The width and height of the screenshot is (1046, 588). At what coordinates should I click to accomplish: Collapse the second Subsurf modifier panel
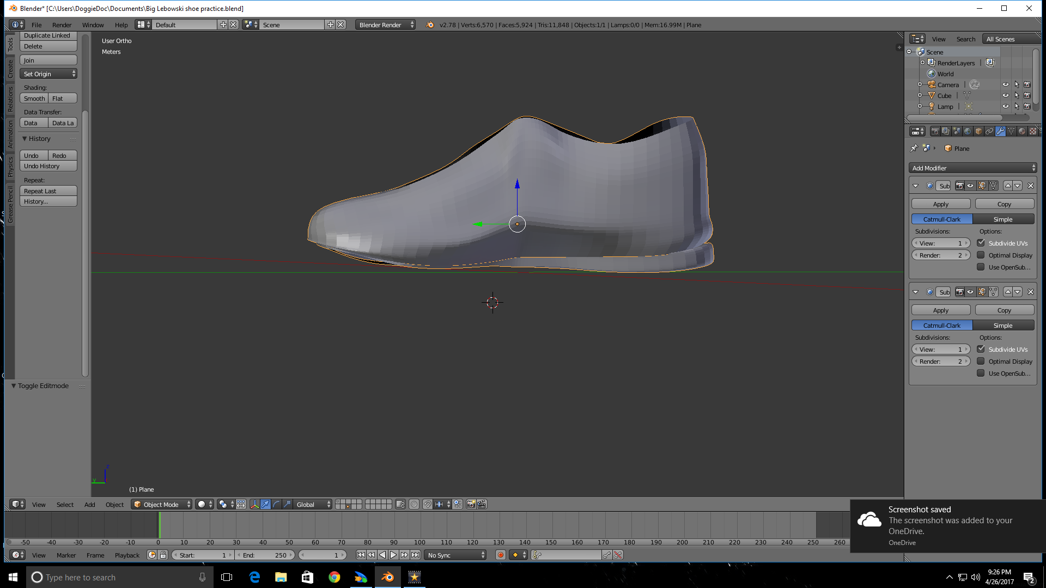915,292
